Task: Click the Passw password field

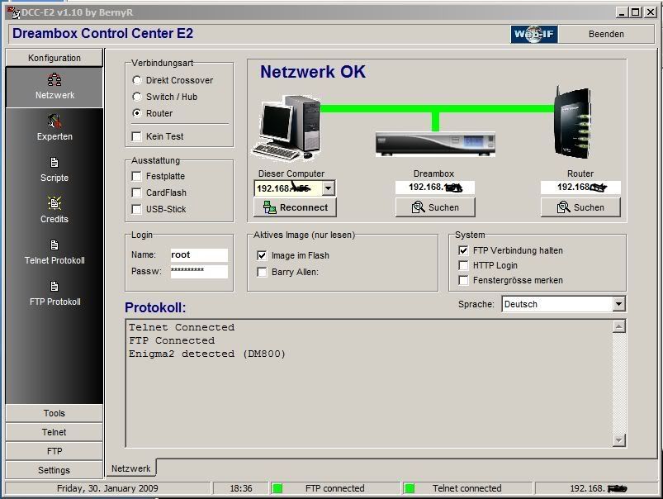Action: pyautogui.click(x=199, y=271)
